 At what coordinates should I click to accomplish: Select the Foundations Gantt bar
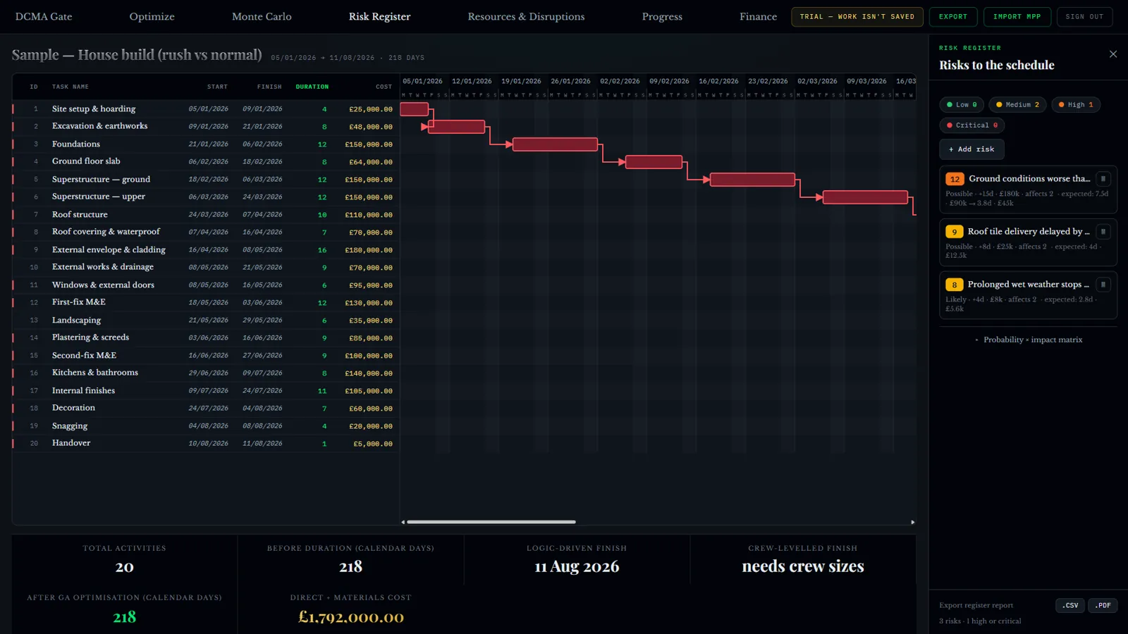(x=555, y=144)
